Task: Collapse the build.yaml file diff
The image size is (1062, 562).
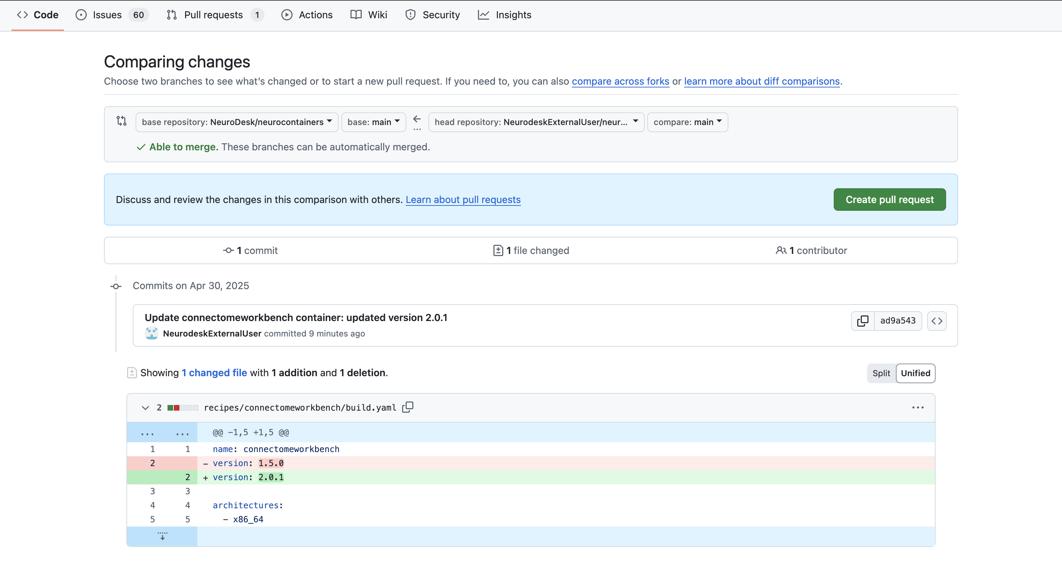Action: (145, 408)
